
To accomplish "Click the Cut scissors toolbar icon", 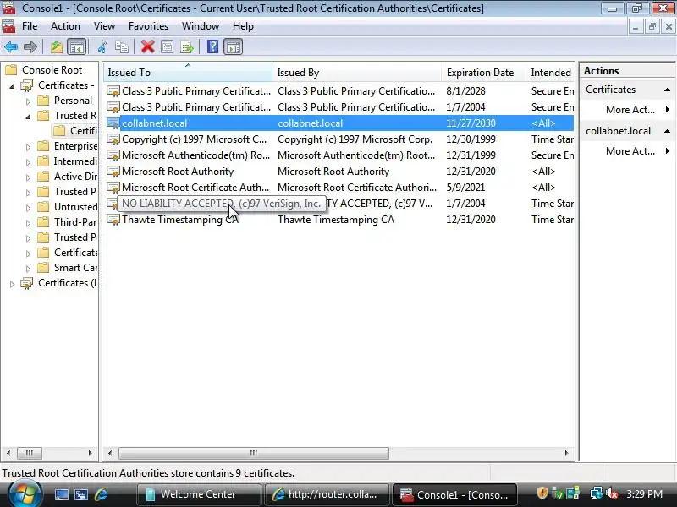I will pos(102,46).
